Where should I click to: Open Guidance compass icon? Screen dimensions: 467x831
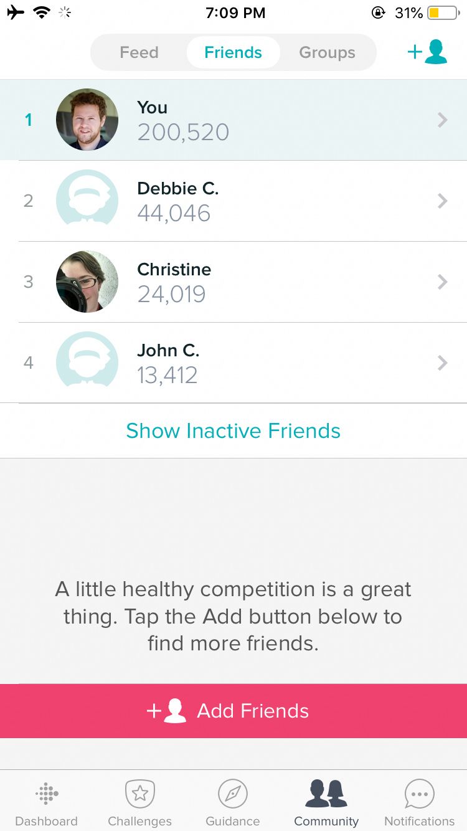coord(233,794)
